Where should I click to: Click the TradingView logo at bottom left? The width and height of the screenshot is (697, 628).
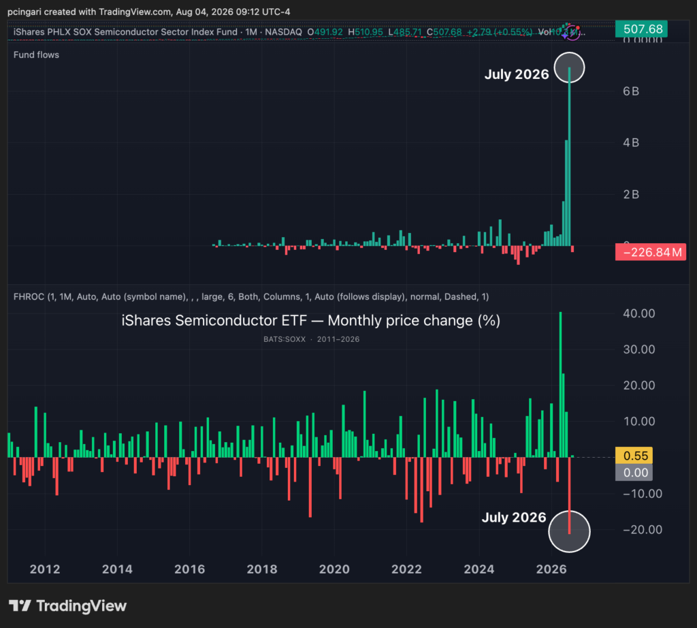pos(67,606)
